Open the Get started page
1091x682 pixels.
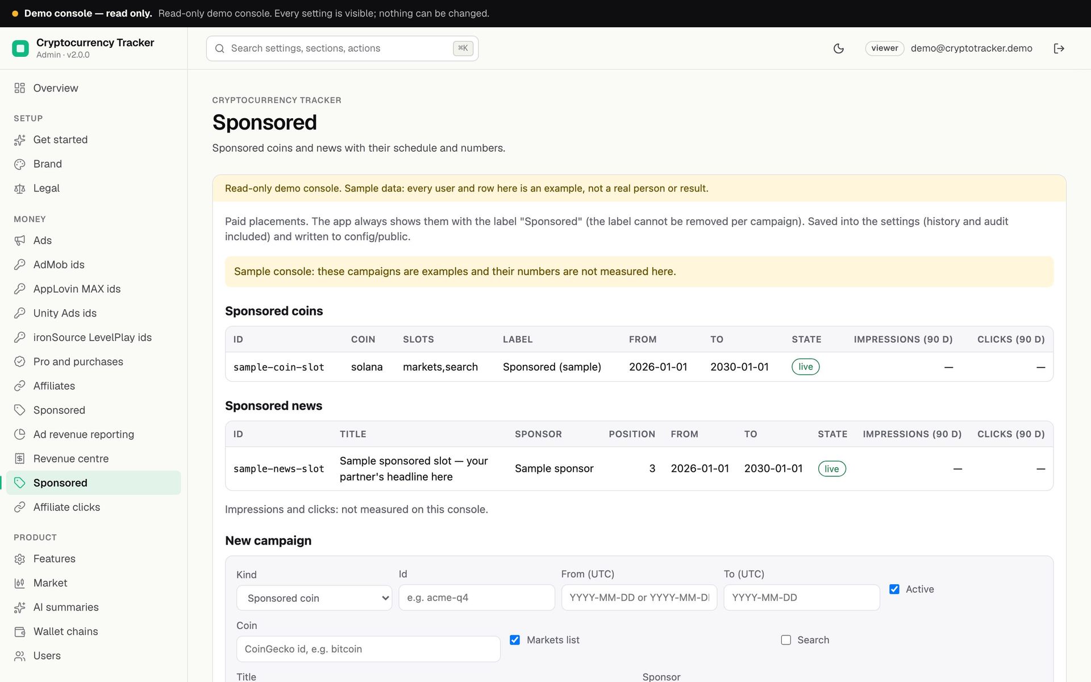coord(94,140)
